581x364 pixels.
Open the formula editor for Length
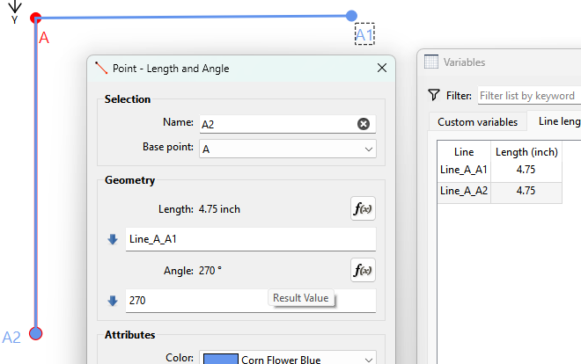(363, 208)
